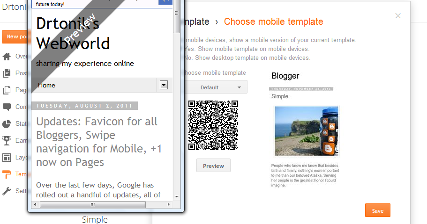Image resolution: width=427 pixels, height=224 pixels.
Task: Click the 'Blogger' sample template heading
Action: [285, 76]
